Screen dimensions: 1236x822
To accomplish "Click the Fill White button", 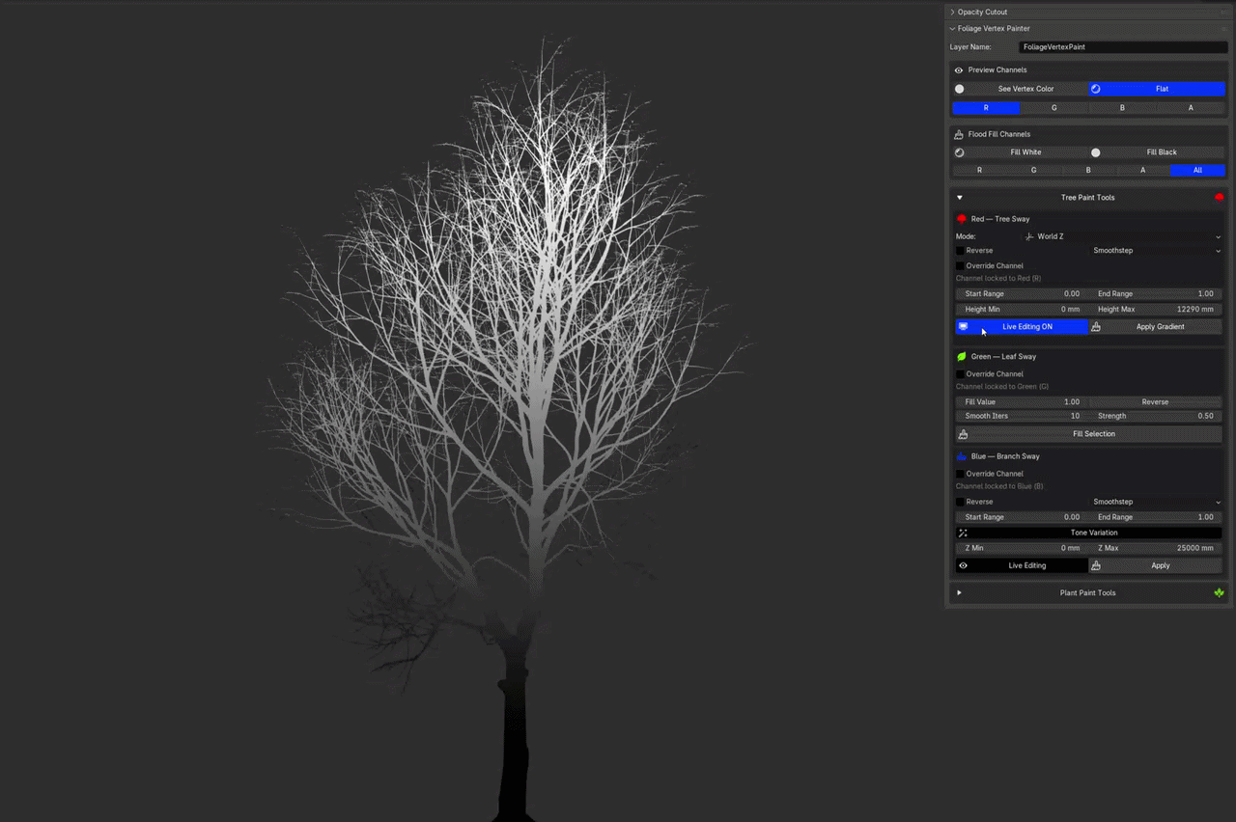I will pyautogui.click(x=1020, y=152).
